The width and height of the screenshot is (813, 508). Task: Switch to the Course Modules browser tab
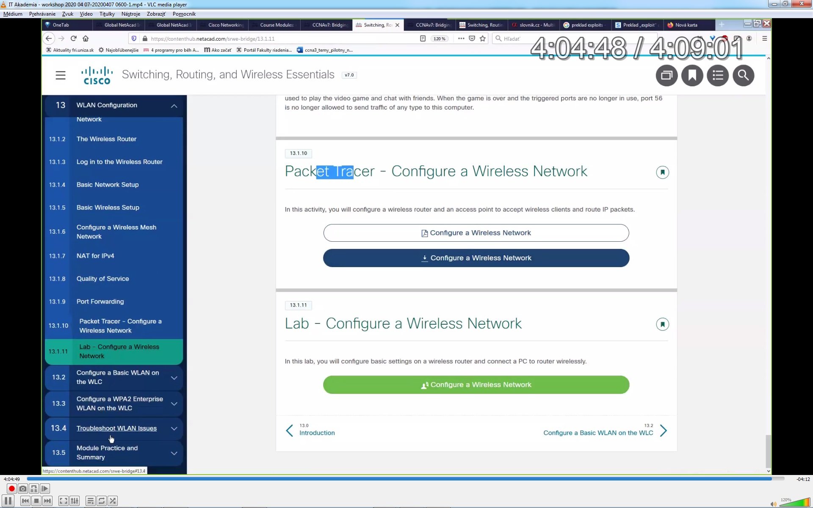(274, 25)
